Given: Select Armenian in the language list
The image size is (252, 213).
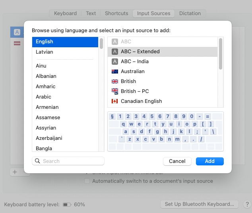Looking at the screenshot, I should click(65, 107).
